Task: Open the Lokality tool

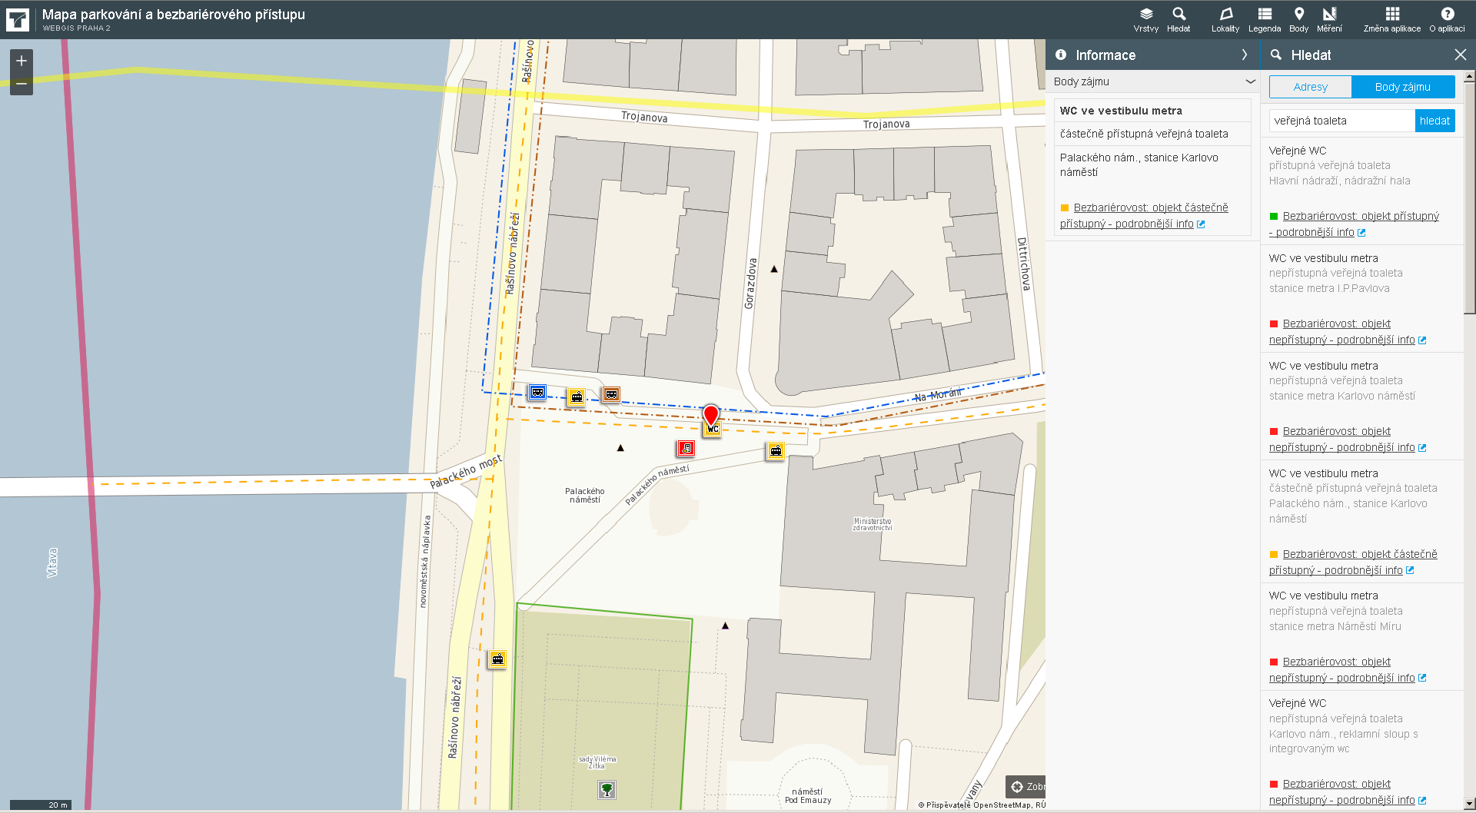Action: [1225, 20]
